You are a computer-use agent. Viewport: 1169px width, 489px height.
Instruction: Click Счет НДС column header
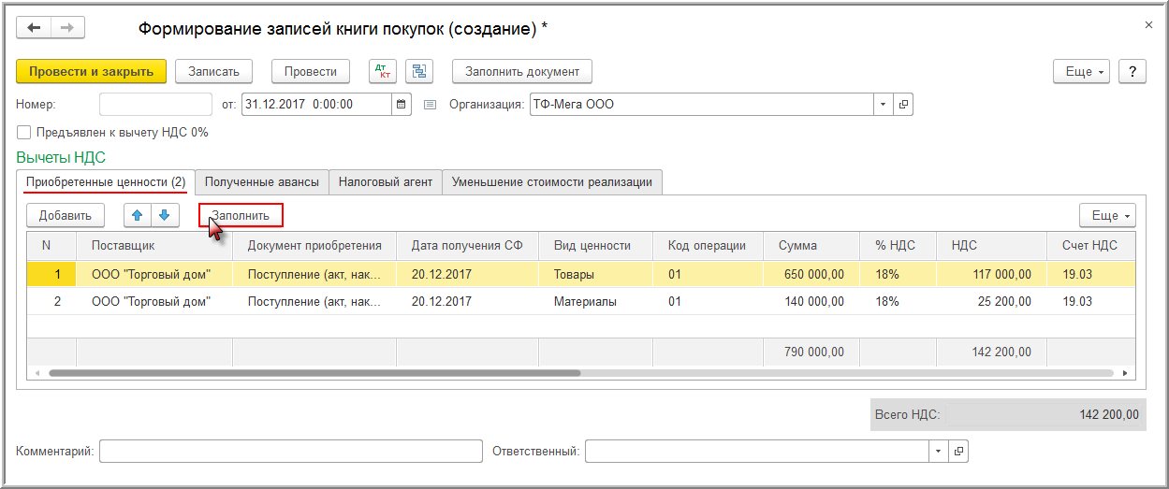(1091, 246)
